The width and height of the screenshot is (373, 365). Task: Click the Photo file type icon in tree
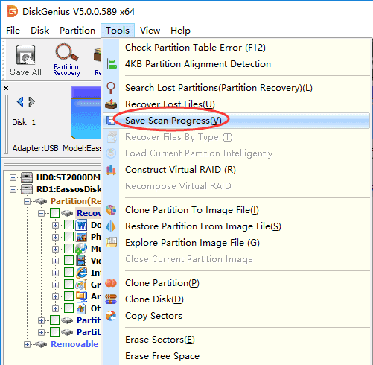tap(81, 237)
